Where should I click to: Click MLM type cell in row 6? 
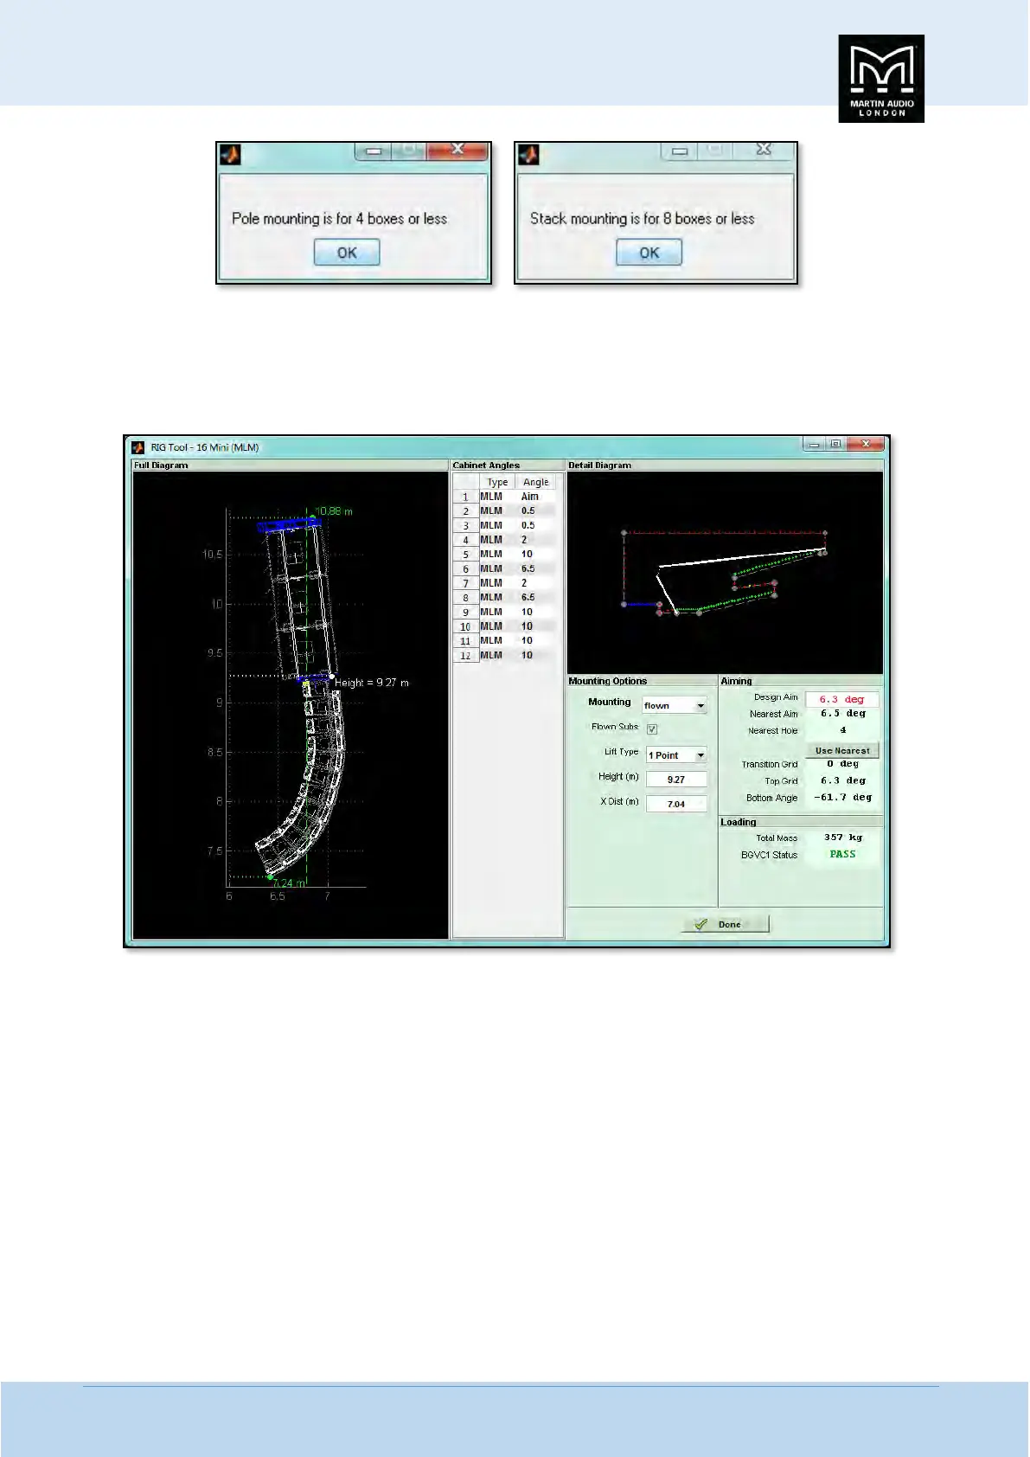tap(497, 568)
